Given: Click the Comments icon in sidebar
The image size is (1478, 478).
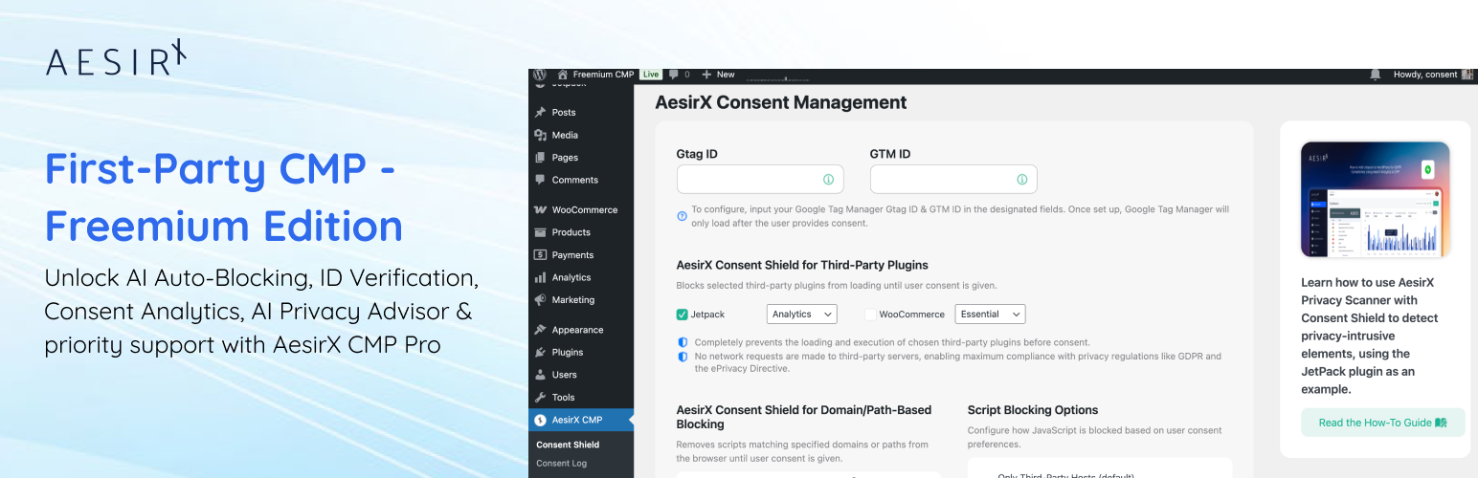Looking at the screenshot, I should coord(540,180).
